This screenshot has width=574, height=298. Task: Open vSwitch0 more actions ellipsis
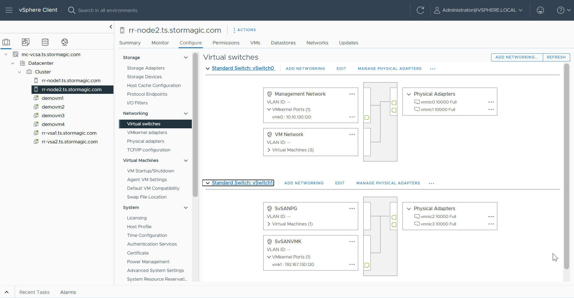click(x=433, y=69)
